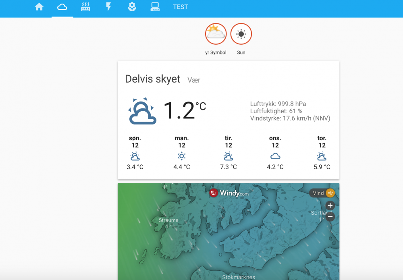Open the flower plants dashboard icon
This screenshot has height=280, width=403.
[x=132, y=7]
